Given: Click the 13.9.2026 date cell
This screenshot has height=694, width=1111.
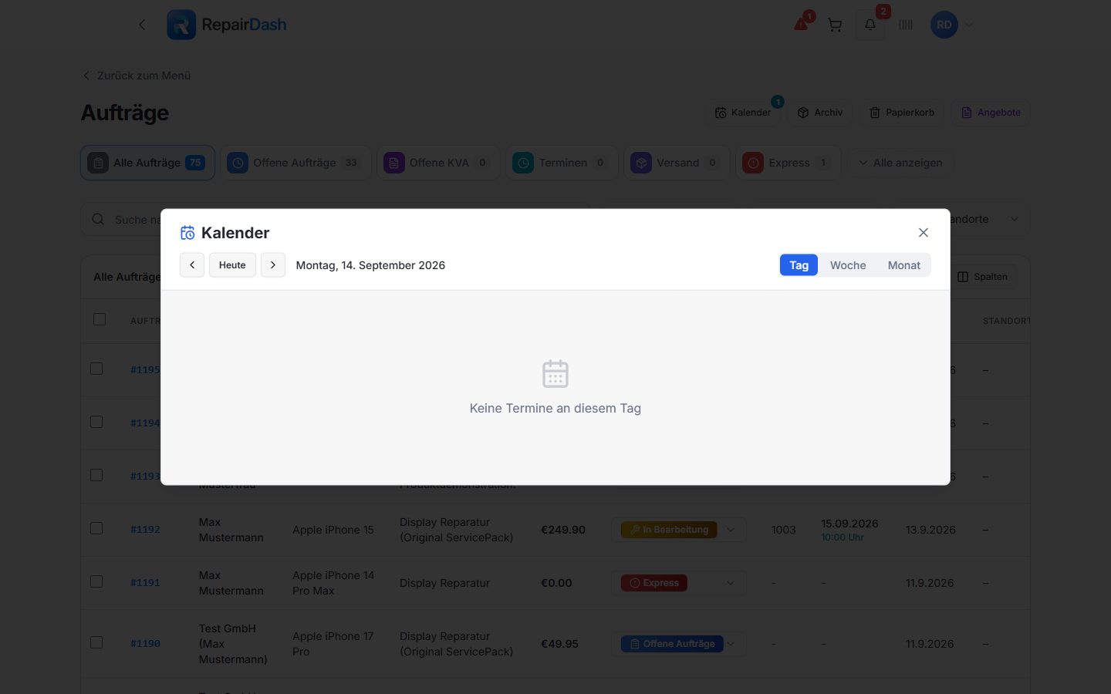Looking at the screenshot, I should 930,530.
